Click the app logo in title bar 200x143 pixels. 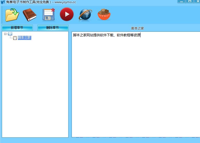tap(3, 2)
